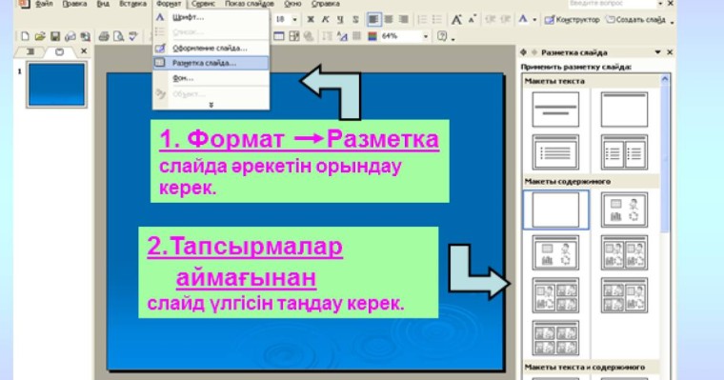The width and height of the screenshot is (724, 380).
Task: Select Title and 2-Column Text layout
Action: [624, 152]
